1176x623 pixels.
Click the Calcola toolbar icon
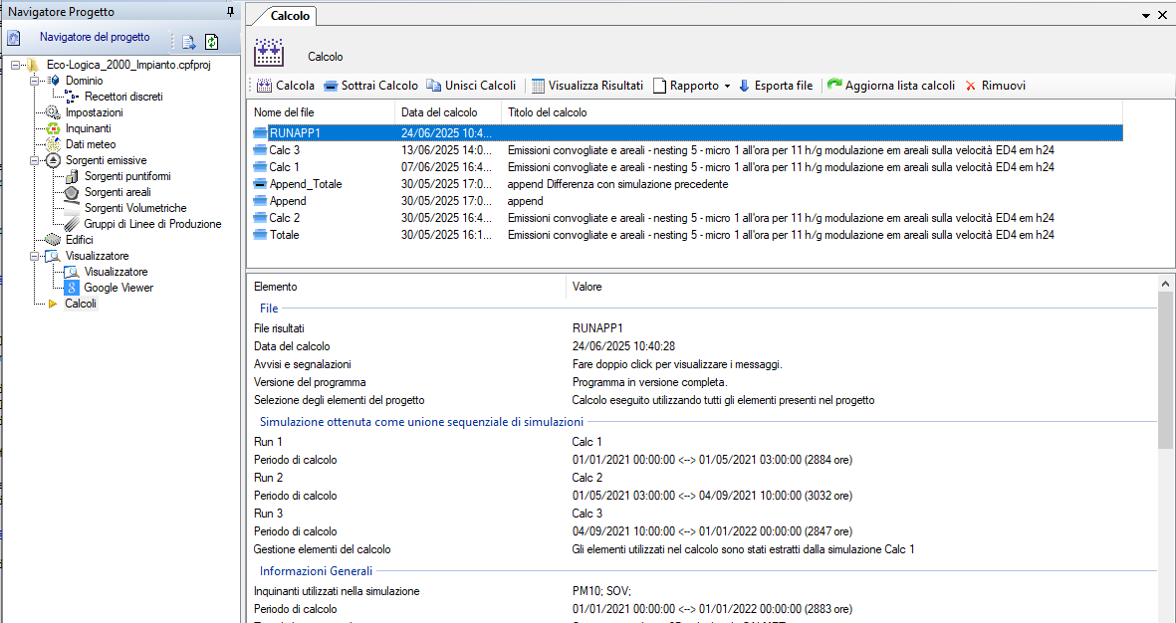264,86
